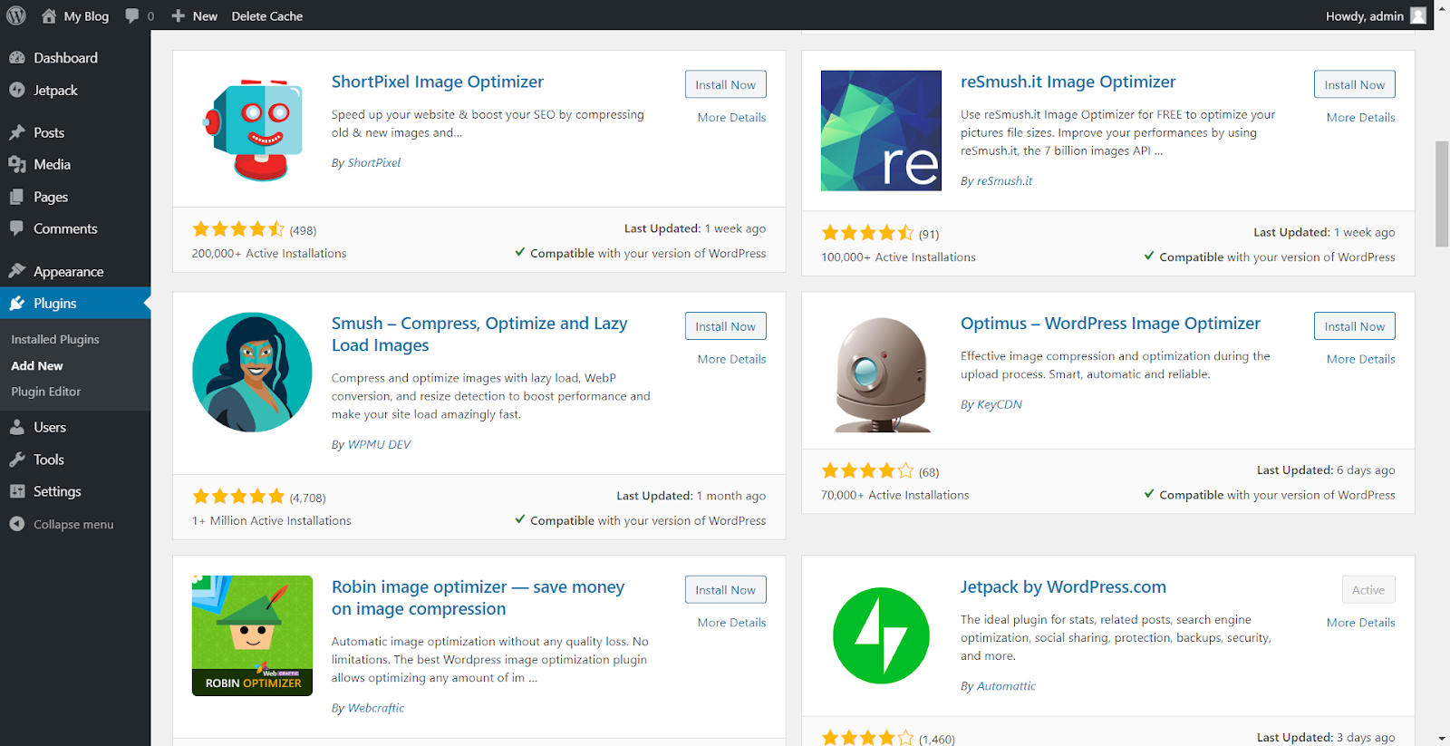
Task: Open the KeyCDN author link
Action: point(1000,404)
